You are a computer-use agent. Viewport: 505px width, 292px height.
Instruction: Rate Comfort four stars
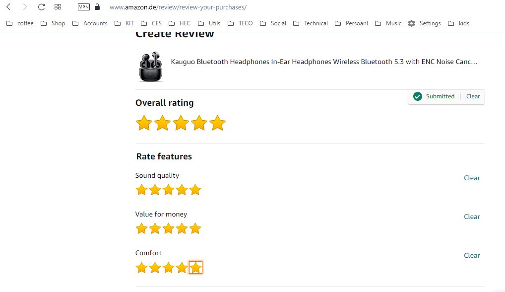pos(182,268)
